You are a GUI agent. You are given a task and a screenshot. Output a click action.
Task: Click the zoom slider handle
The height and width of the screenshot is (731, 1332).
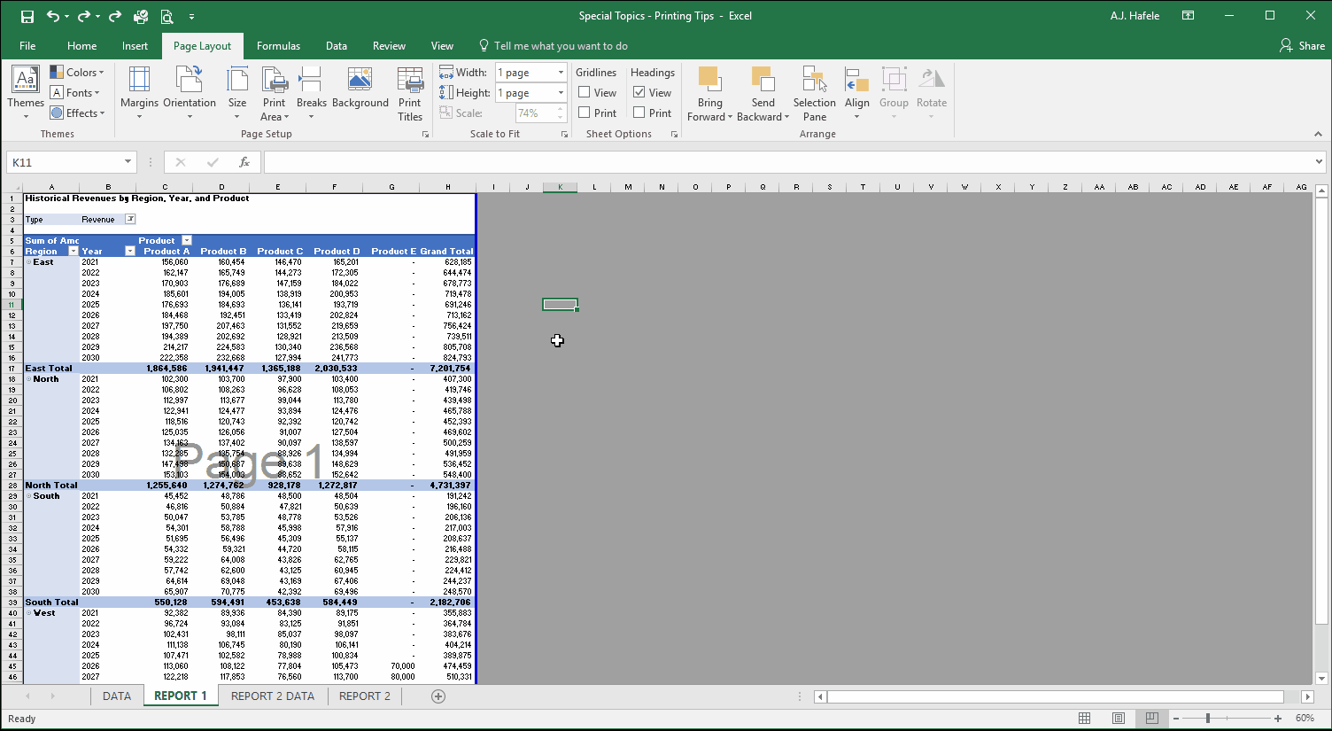1208,719
